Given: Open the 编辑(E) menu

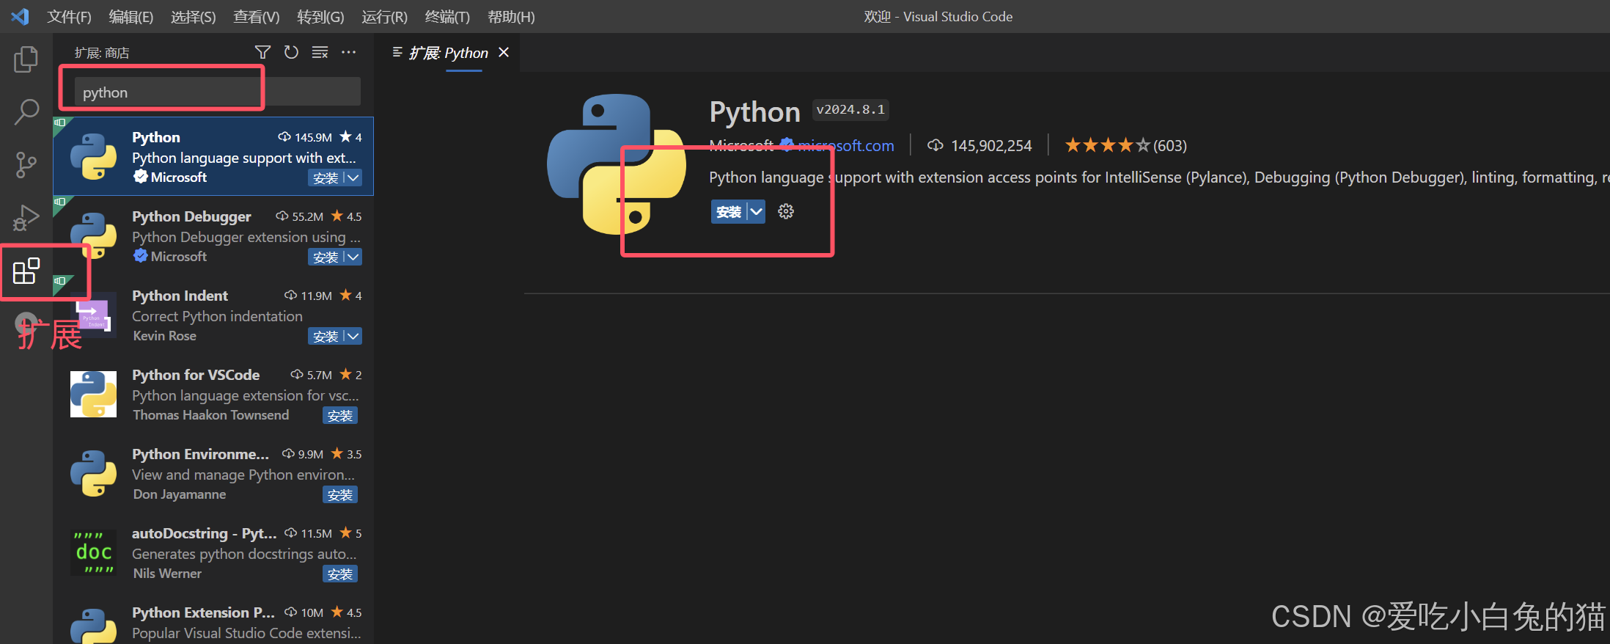Looking at the screenshot, I should pyautogui.click(x=131, y=16).
